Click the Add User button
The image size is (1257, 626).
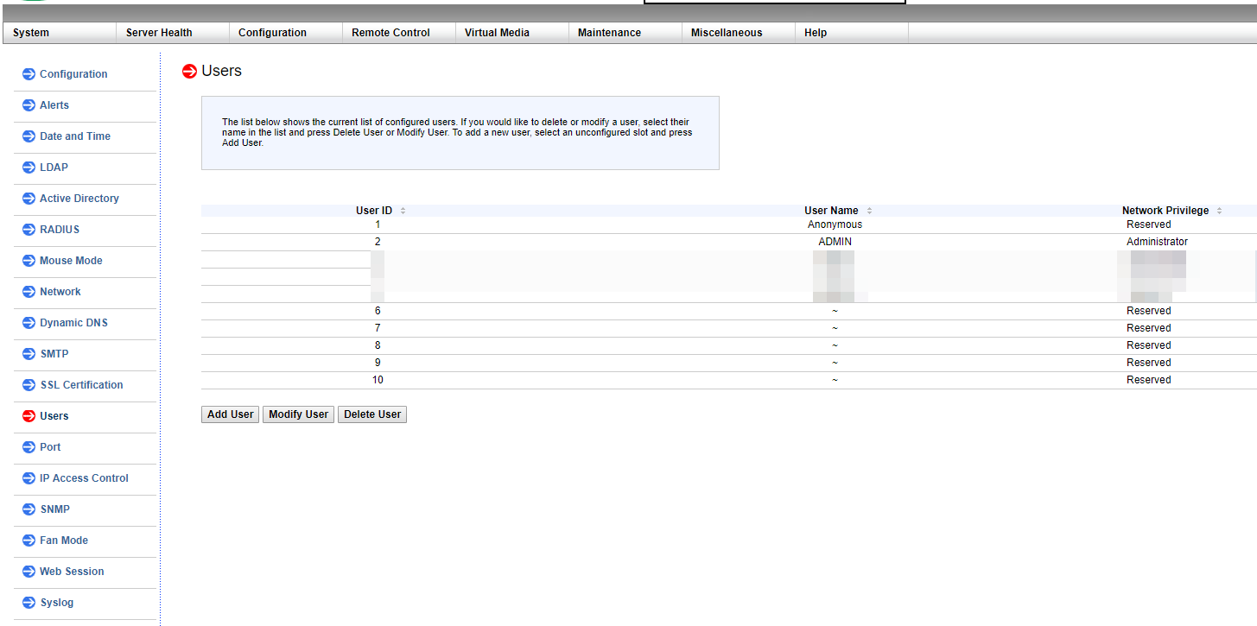tap(230, 414)
